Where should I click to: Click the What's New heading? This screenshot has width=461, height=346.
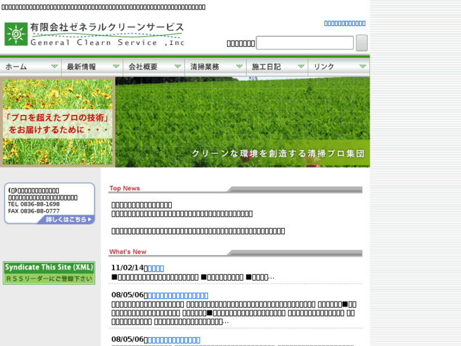tap(128, 252)
